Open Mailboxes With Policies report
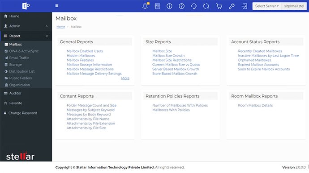This screenshot has width=309, height=173. tap(171, 110)
